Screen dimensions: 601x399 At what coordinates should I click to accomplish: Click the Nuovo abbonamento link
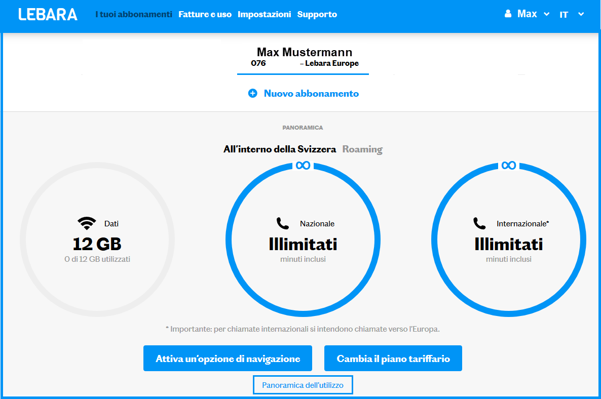pyautogui.click(x=311, y=94)
